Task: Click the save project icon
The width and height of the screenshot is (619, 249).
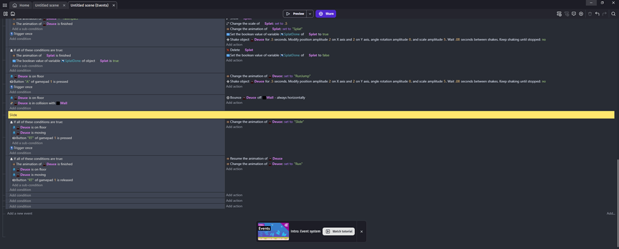Action: pos(13,13)
